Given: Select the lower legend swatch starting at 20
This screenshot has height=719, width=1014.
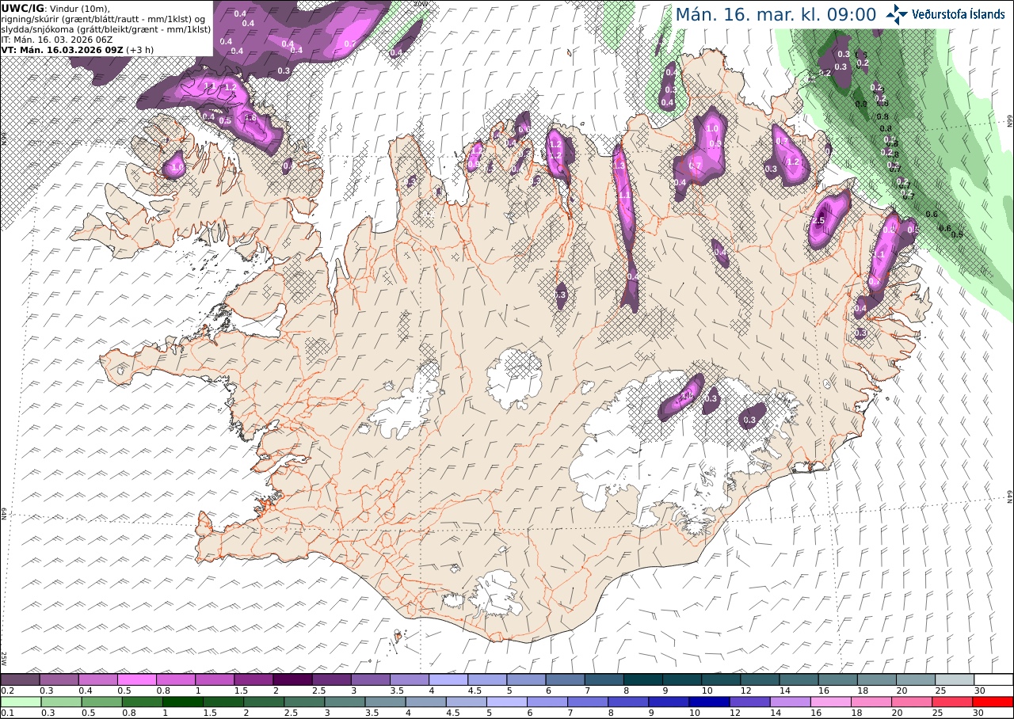Looking at the screenshot, I should (913, 702).
